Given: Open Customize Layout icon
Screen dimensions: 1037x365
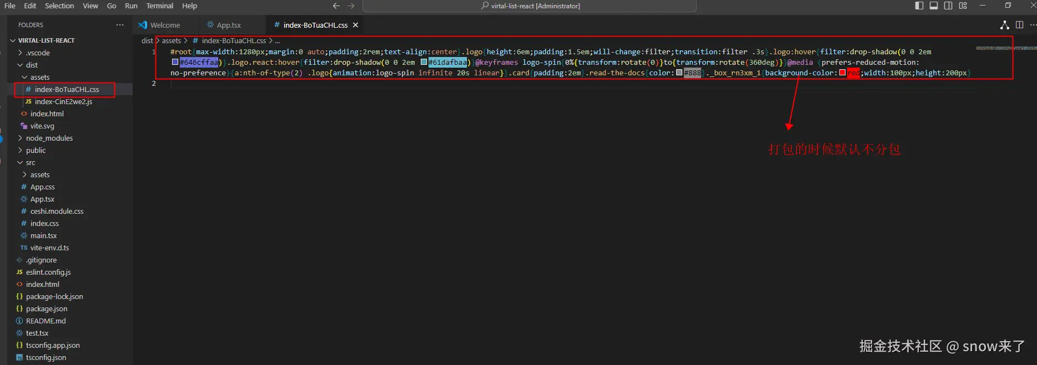Looking at the screenshot, I should [x=963, y=6].
